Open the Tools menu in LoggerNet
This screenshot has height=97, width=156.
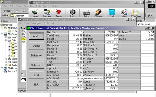[38, 6]
